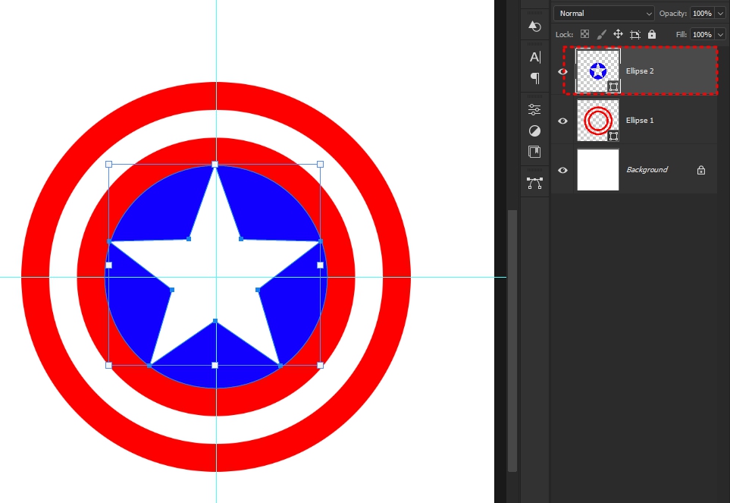
Task: Click star's lower-left inner anchor point
Action: pos(172,290)
